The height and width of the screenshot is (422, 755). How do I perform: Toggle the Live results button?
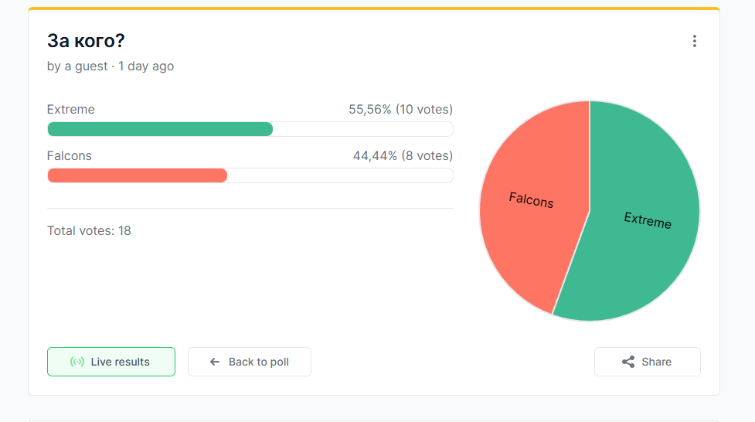(111, 362)
